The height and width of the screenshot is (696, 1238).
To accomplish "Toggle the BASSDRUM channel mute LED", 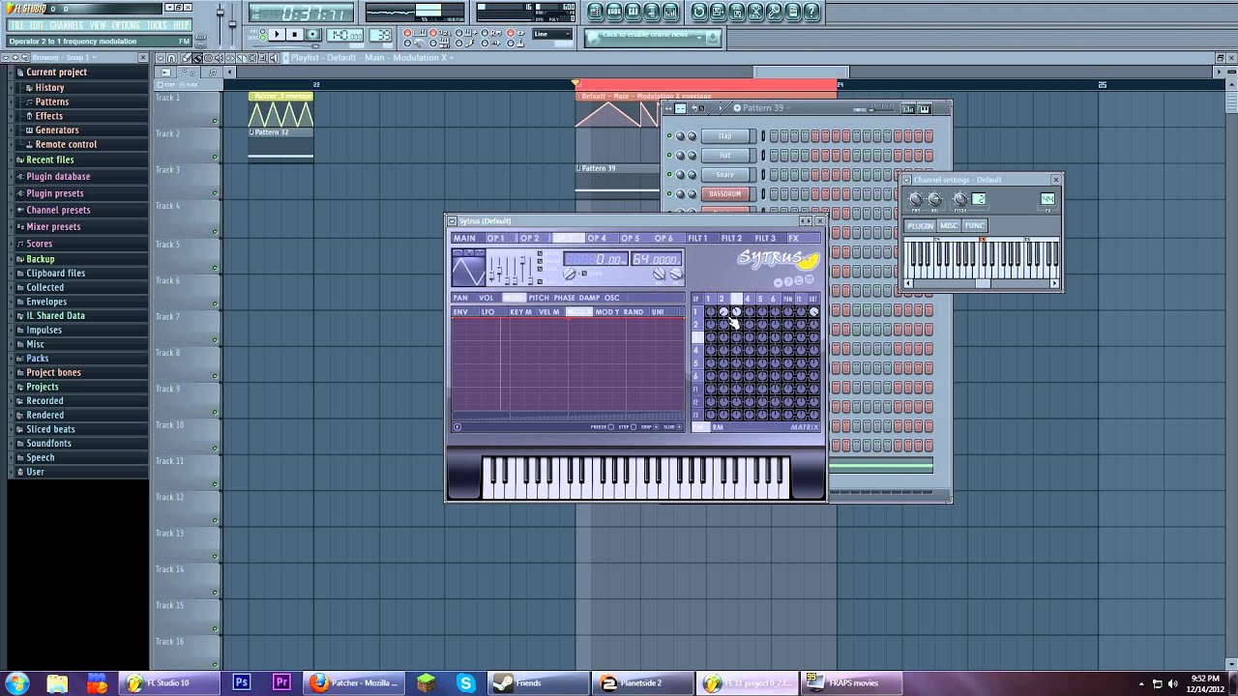I will (669, 194).
